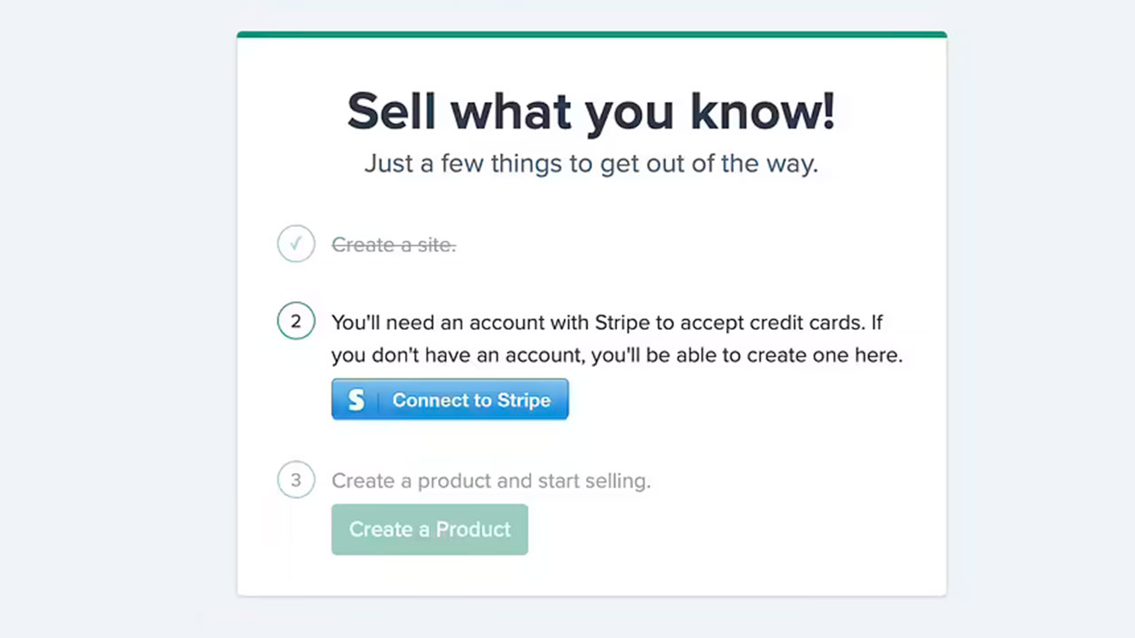Click the word know! in the heading
Viewport: 1135px width, 638px height.
763,111
